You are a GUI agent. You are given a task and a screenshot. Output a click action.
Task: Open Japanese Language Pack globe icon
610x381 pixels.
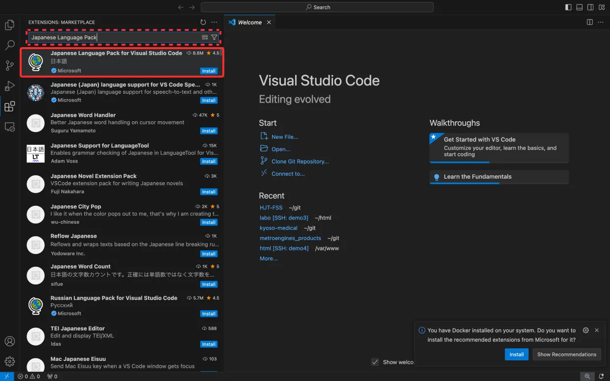point(35,62)
